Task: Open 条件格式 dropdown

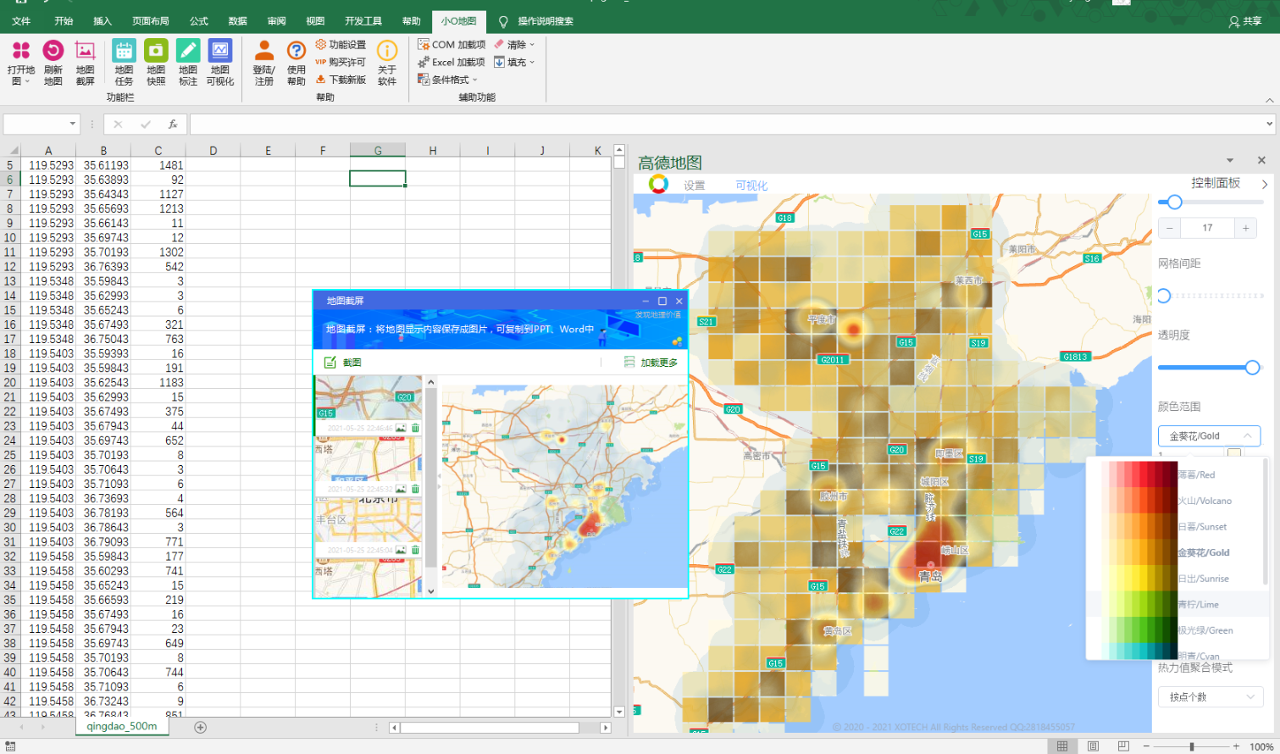Action: [448, 80]
